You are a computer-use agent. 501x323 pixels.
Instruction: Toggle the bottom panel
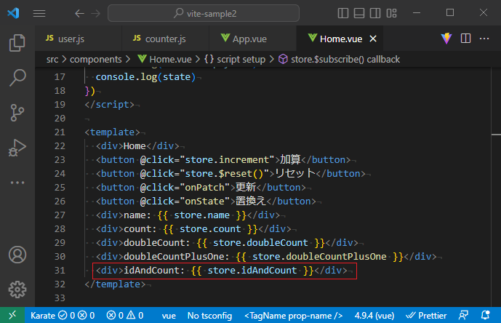[x=359, y=13]
